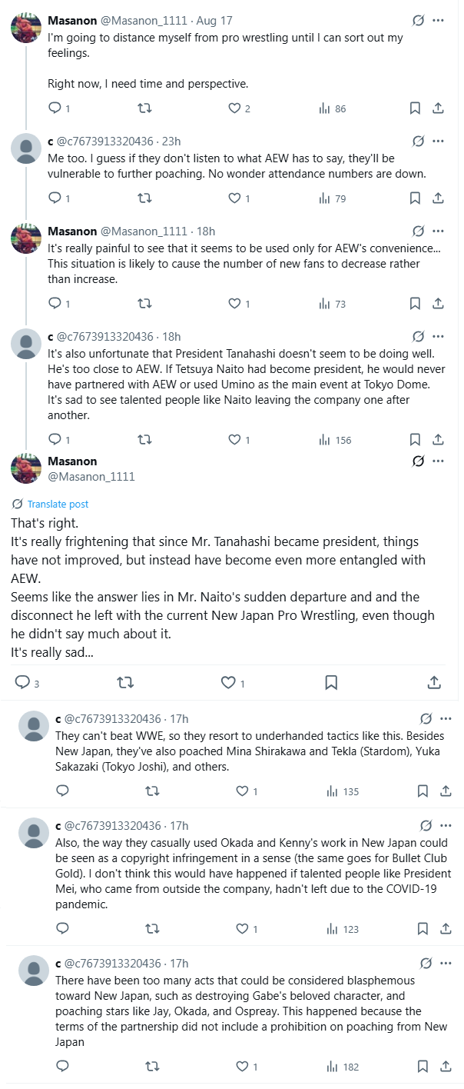Click Grok icon on 23h reply

pyautogui.click(x=419, y=142)
